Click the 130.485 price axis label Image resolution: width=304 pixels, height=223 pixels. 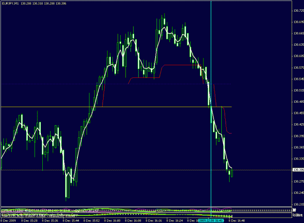pos(298,102)
